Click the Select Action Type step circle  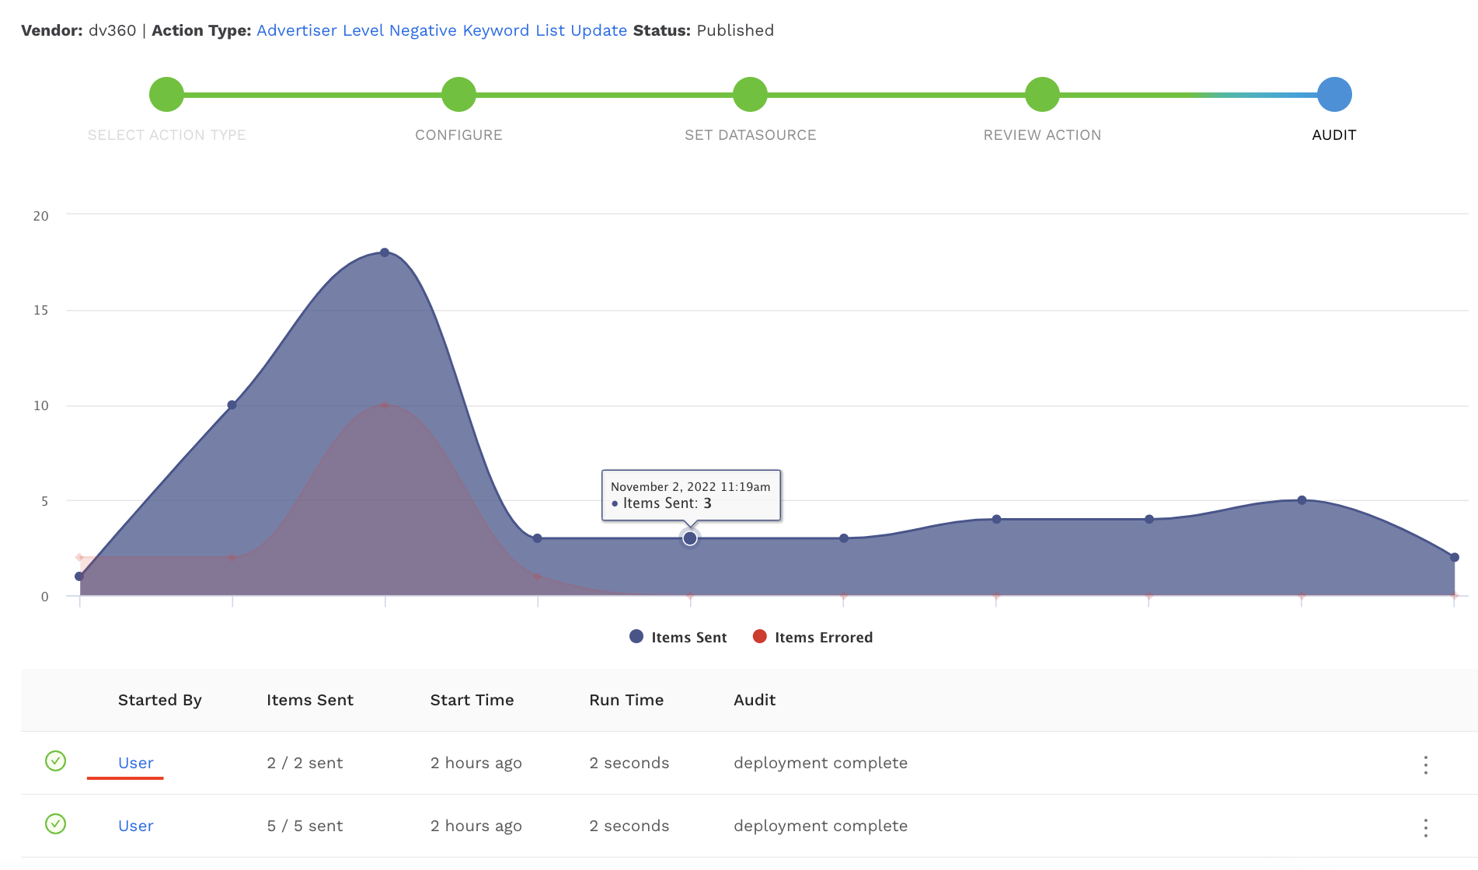[166, 95]
